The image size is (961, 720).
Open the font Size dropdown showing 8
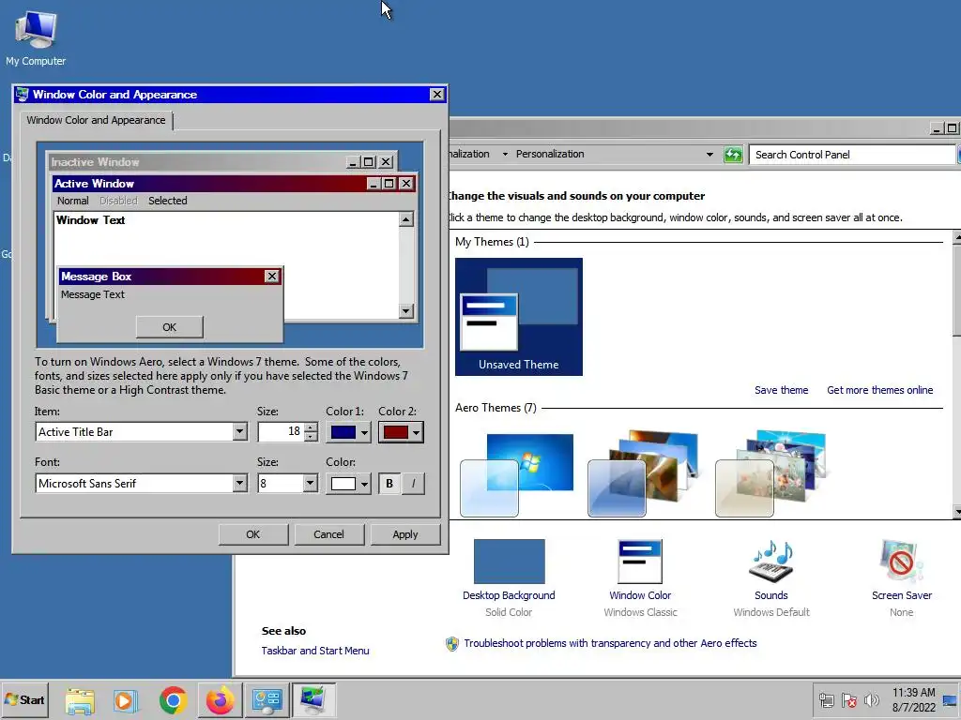[x=310, y=483]
